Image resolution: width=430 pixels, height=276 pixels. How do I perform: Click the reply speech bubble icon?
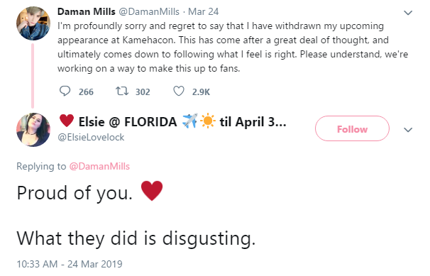click(65, 92)
